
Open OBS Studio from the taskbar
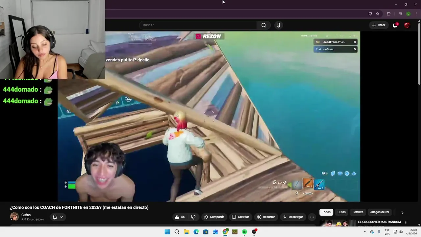tap(254, 232)
